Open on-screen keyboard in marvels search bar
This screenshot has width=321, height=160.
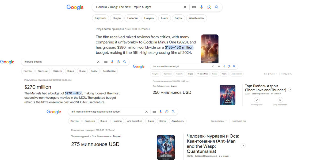pos(106,62)
